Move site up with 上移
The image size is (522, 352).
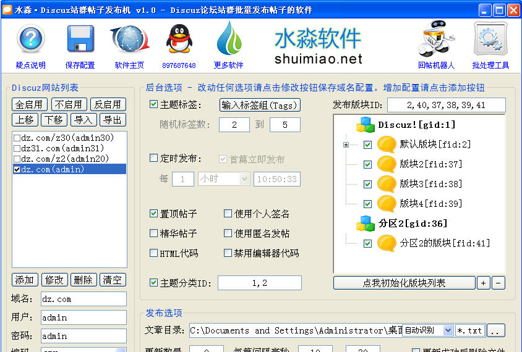tap(25, 120)
